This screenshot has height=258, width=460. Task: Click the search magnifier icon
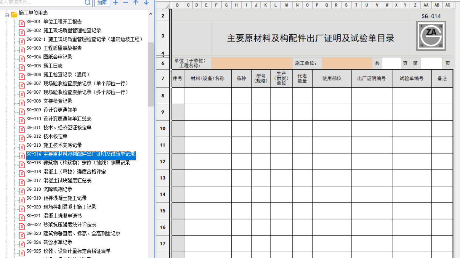coord(88,3)
